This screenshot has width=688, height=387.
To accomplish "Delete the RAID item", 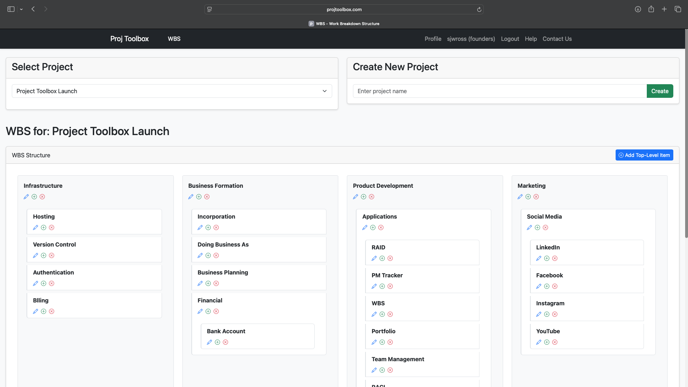I will pos(390,258).
